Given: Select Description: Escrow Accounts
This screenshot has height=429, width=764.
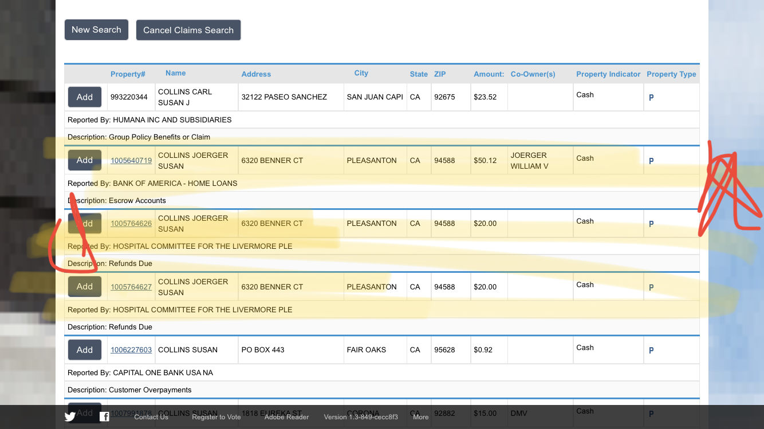Looking at the screenshot, I should point(117,201).
